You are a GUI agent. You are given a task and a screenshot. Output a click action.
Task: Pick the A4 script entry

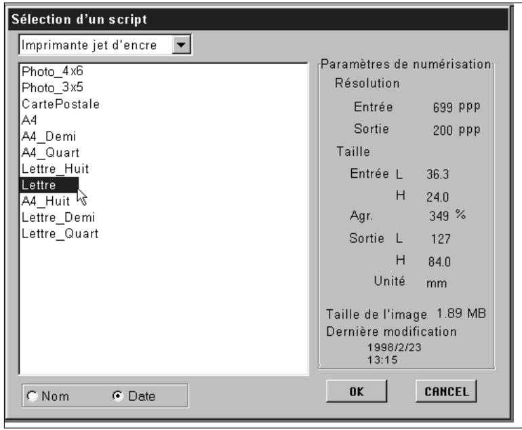click(29, 120)
